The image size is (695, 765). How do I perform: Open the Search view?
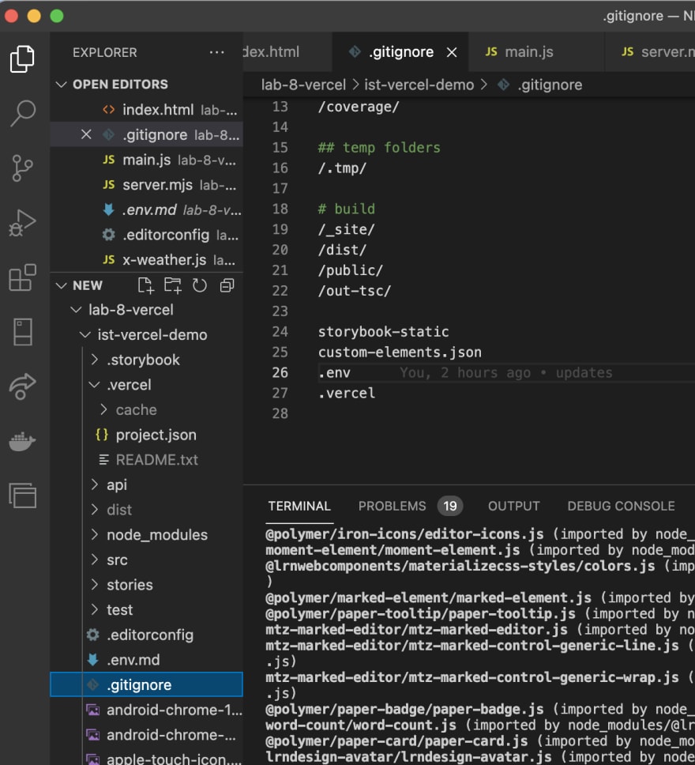[22, 113]
